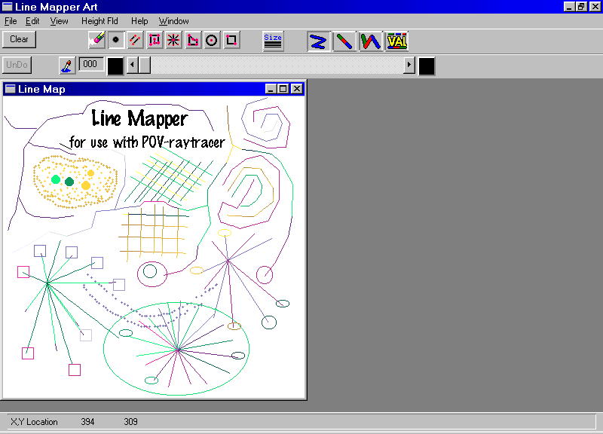Image resolution: width=603 pixels, height=434 pixels.
Task: Close the Line Map window
Action: (x=296, y=89)
